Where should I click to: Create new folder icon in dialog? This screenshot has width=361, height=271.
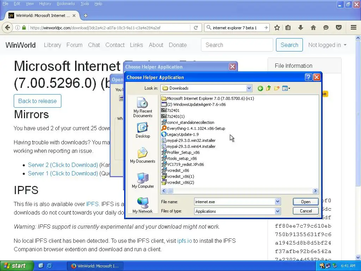(x=277, y=88)
